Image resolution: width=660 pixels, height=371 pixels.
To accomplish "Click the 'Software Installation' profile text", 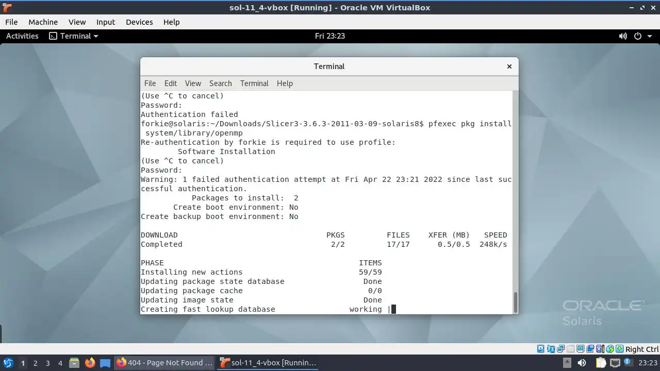I will click(x=226, y=151).
